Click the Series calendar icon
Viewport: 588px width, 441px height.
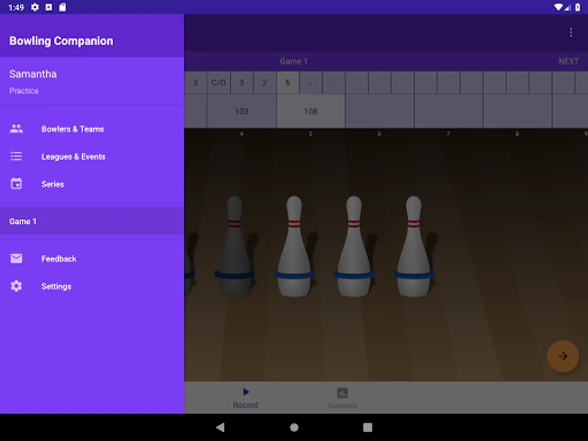[16, 184]
